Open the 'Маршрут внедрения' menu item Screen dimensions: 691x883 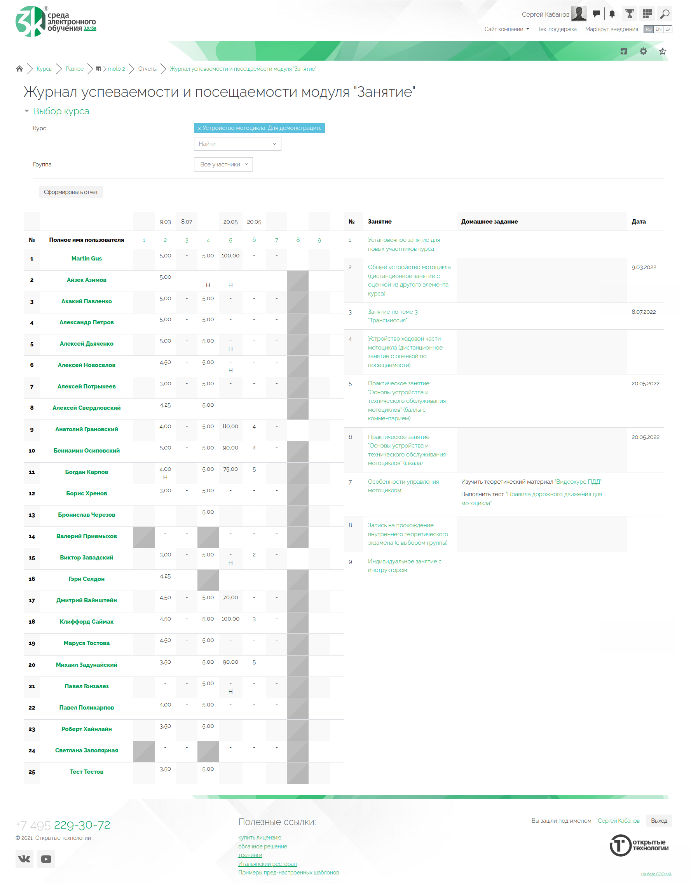click(611, 29)
